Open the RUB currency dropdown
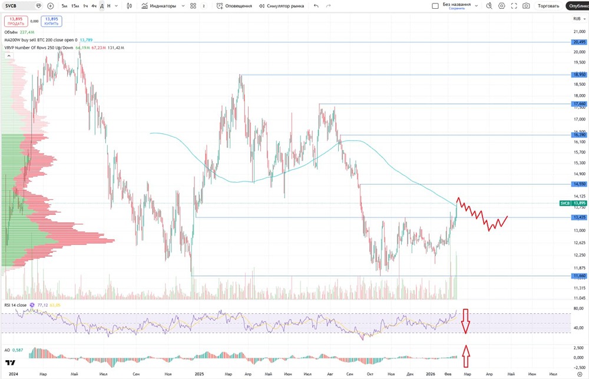The width and height of the screenshot is (589, 379). click(x=579, y=19)
